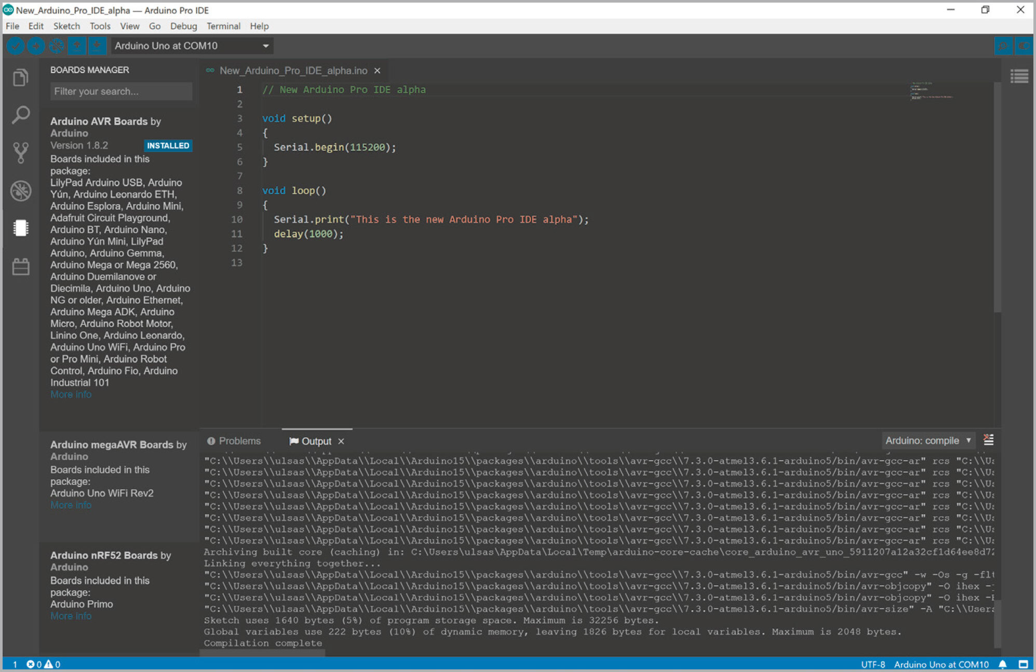Click the Upload sketch arrow icon
The height and width of the screenshot is (672, 1036).
pos(35,46)
